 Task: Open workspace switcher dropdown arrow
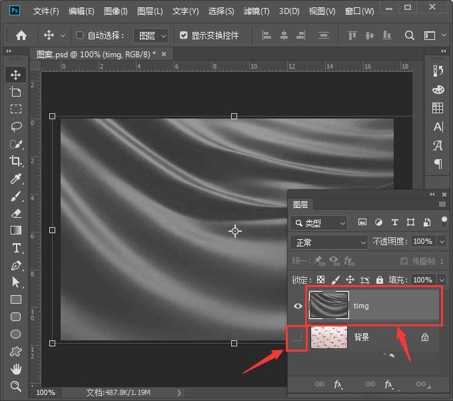[x=444, y=35]
